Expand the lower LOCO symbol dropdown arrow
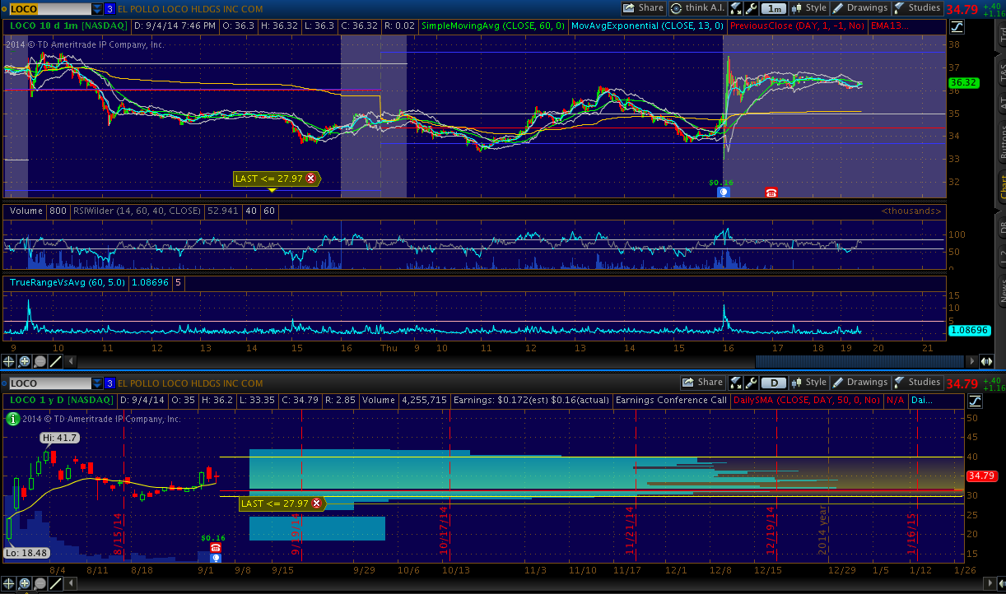The width and height of the screenshot is (1006, 594). tap(98, 383)
